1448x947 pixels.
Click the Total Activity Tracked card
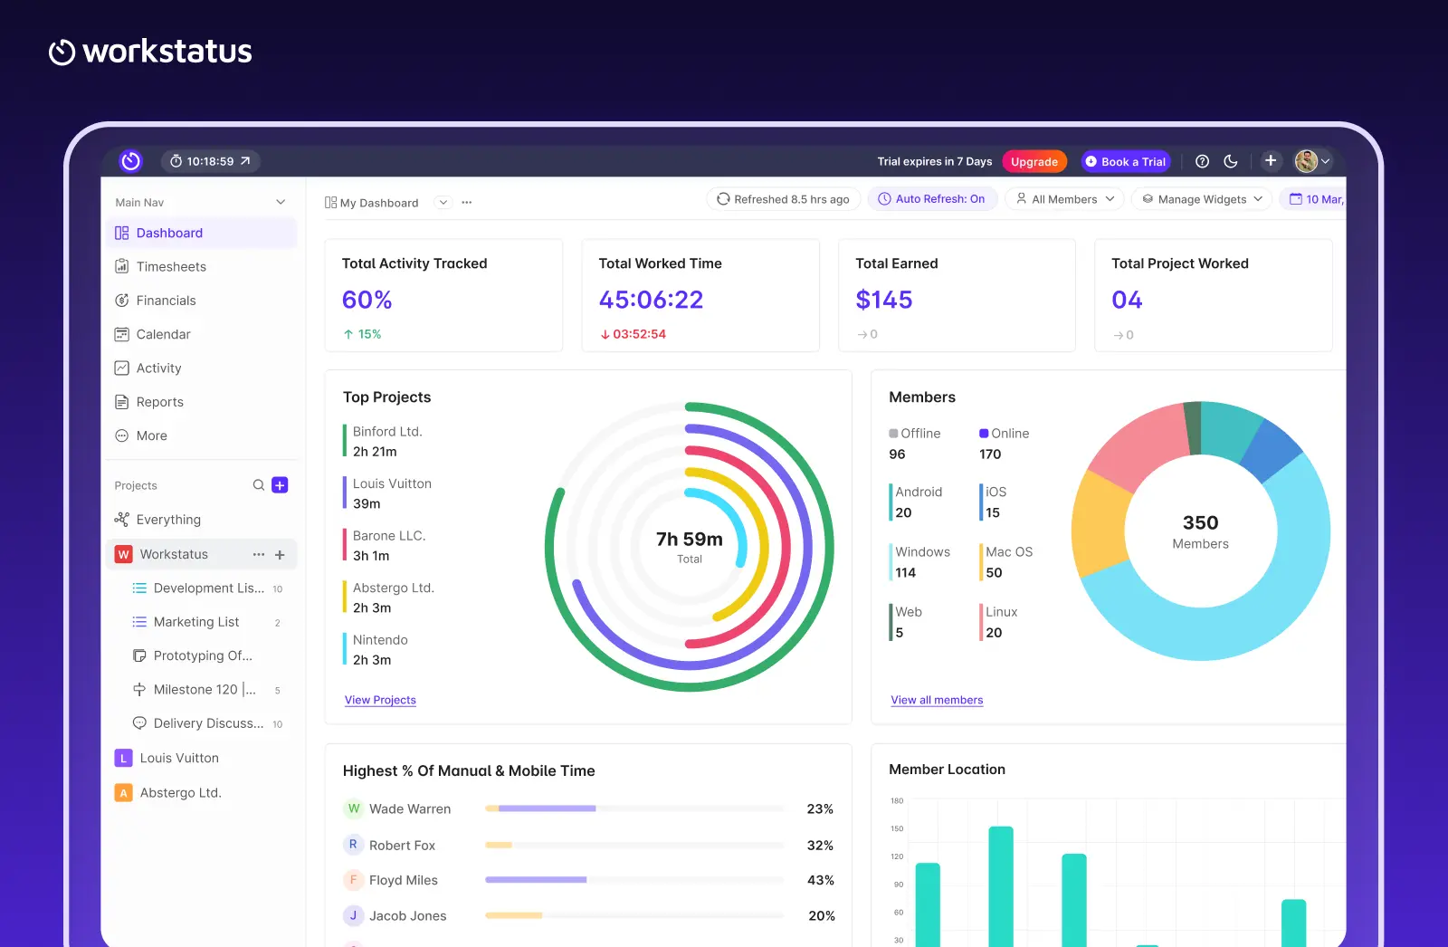point(443,295)
